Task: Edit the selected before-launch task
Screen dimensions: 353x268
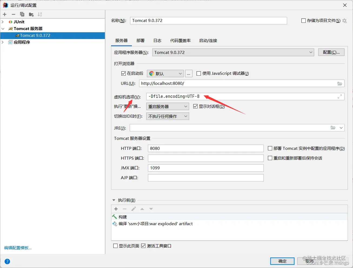Action: point(134,209)
